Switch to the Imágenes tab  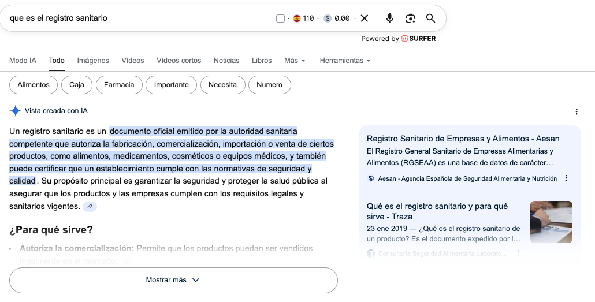pyautogui.click(x=93, y=61)
